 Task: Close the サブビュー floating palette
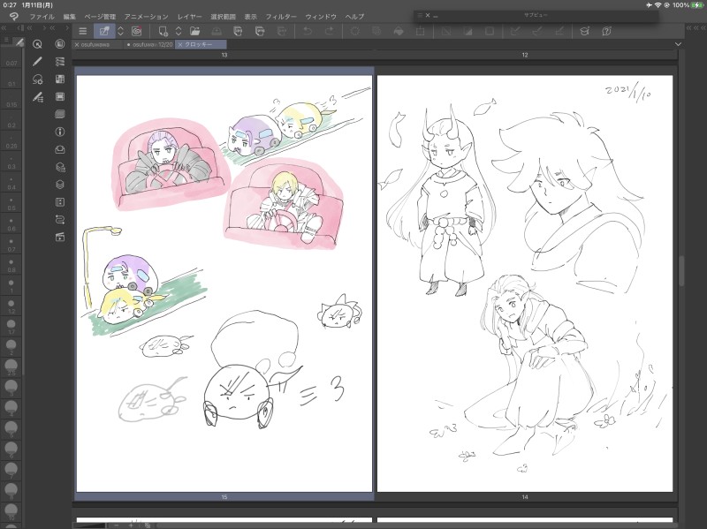(428, 15)
